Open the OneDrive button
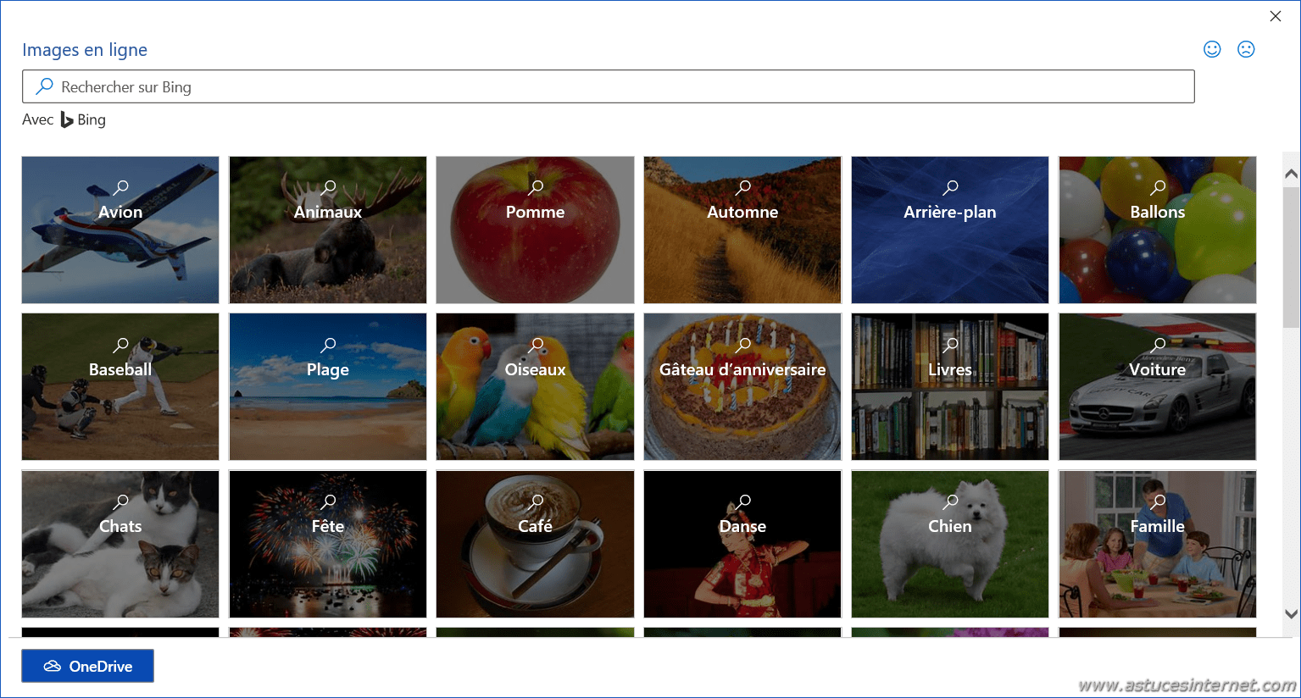 tap(87, 666)
